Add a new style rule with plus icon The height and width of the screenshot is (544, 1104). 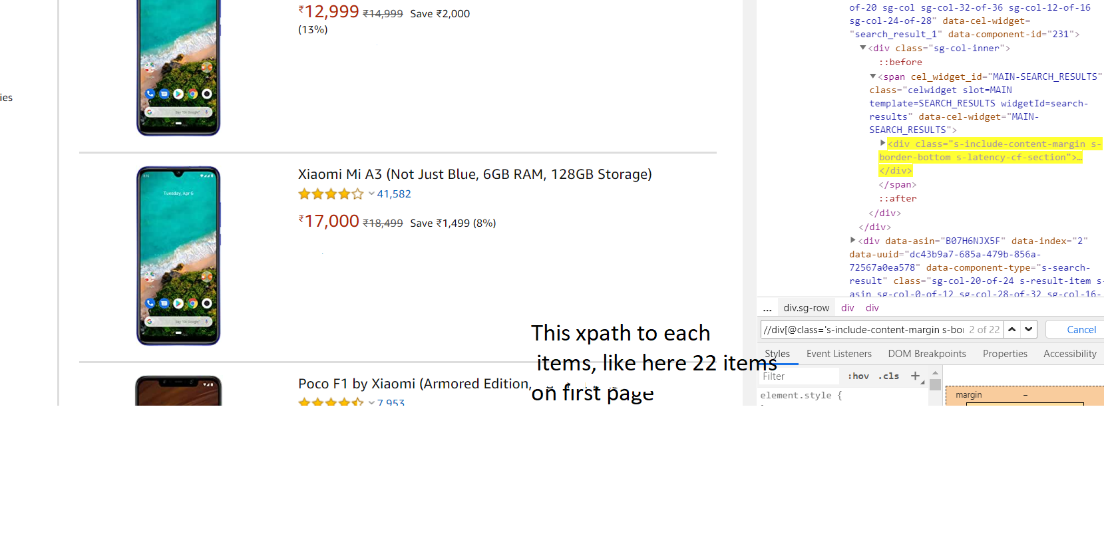click(x=915, y=376)
